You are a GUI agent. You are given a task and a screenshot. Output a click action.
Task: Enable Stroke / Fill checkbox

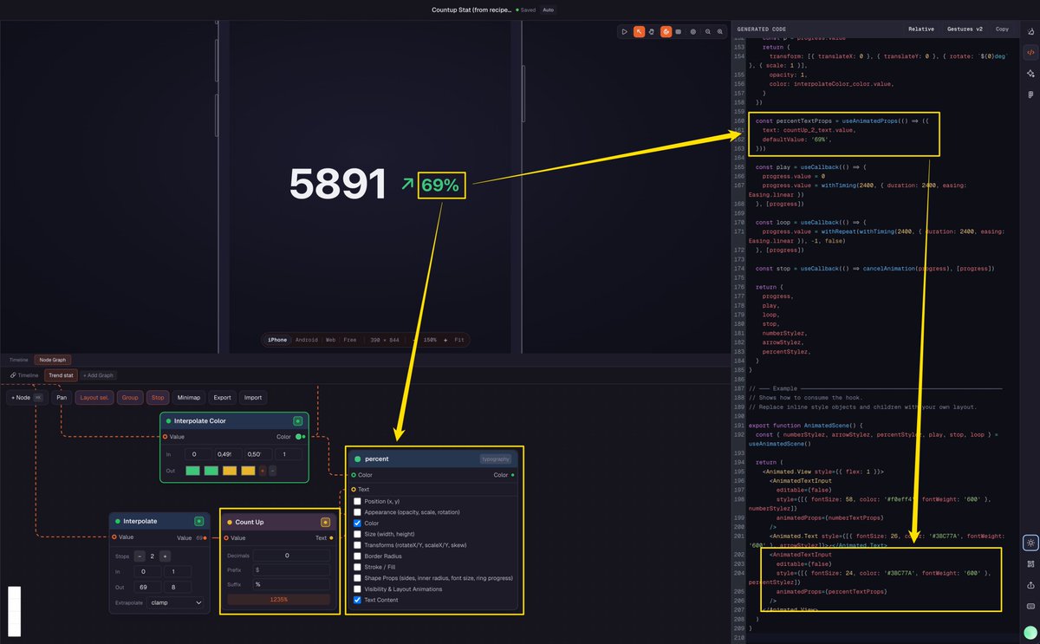[x=357, y=567]
